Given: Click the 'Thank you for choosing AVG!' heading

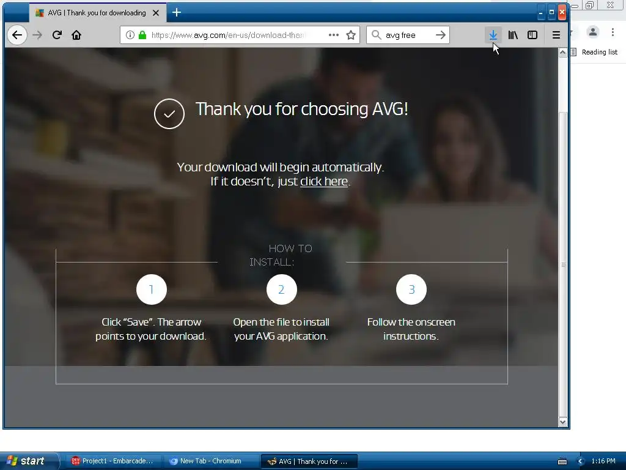Looking at the screenshot, I should [x=302, y=109].
